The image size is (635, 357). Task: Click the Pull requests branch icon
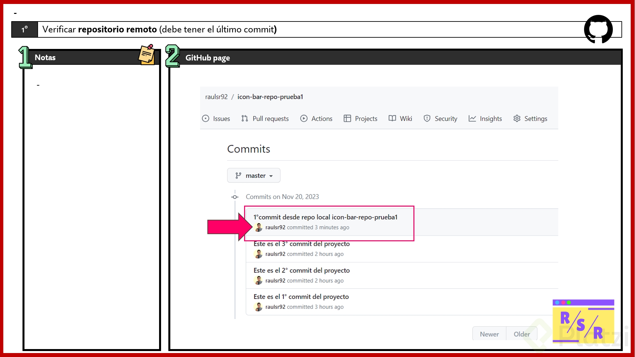(x=245, y=119)
